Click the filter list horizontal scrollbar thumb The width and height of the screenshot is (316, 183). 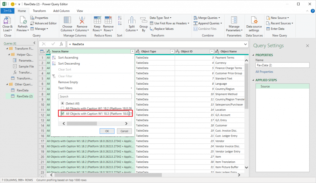[82, 123]
